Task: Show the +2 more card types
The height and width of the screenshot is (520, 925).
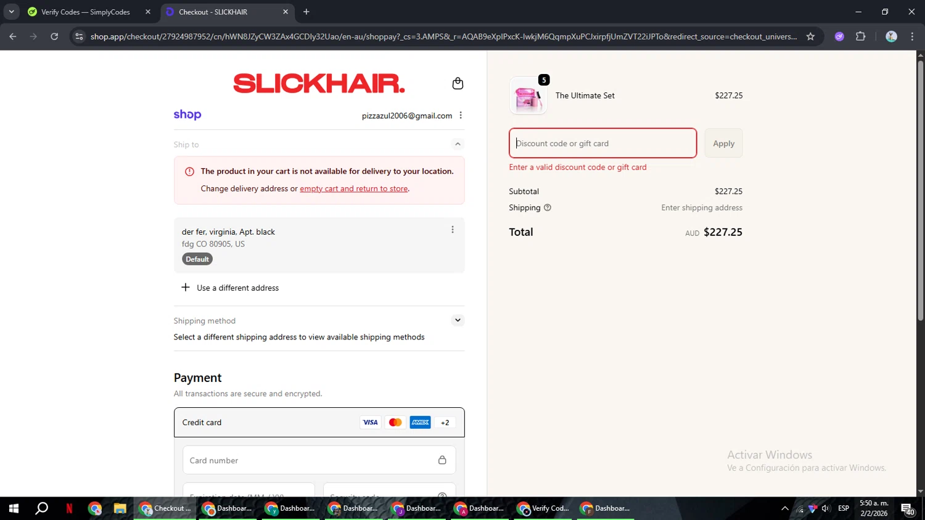Action: [x=445, y=423]
